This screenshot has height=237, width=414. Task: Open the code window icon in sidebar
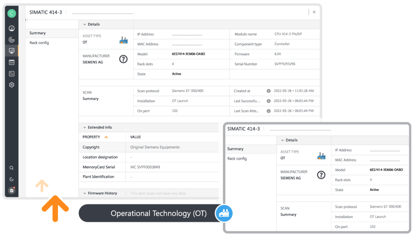12,62
